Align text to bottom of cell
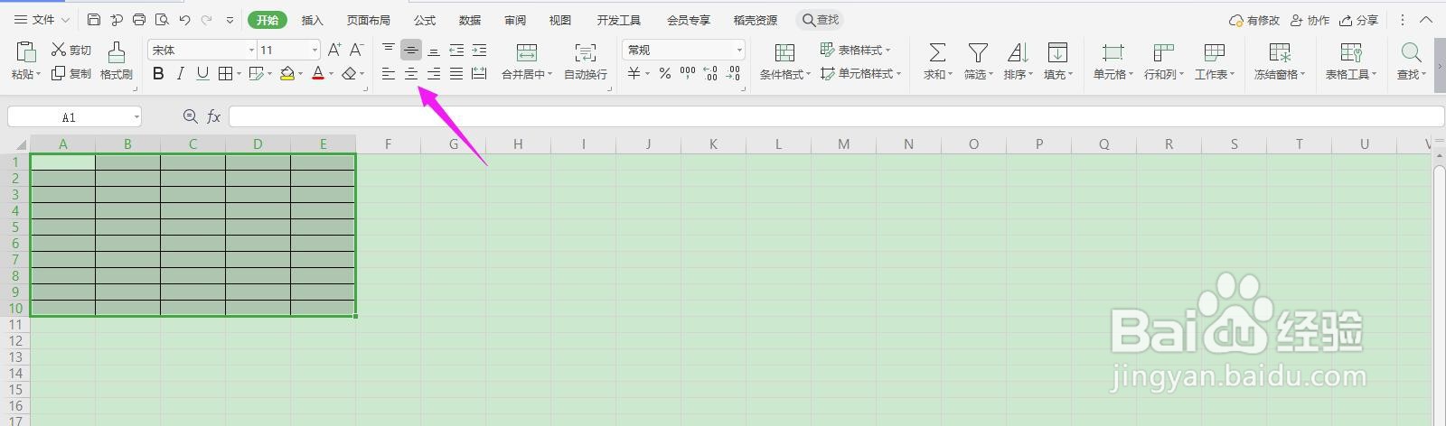Image resolution: width=1446 pixels, height=426 pixels. point(434,50)
